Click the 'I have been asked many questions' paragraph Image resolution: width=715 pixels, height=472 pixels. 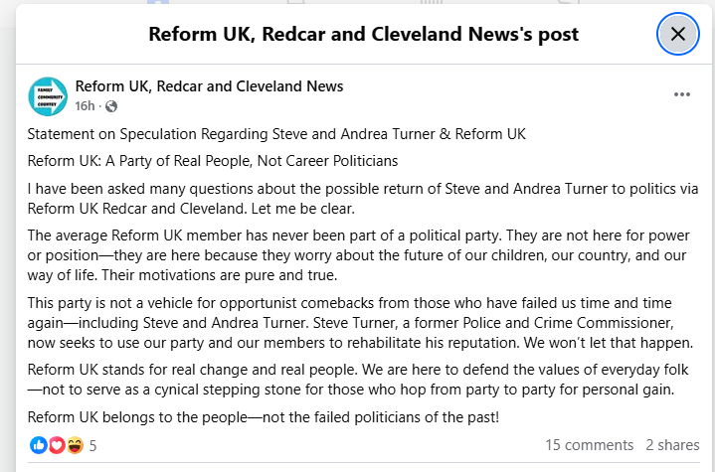(363, 197)
